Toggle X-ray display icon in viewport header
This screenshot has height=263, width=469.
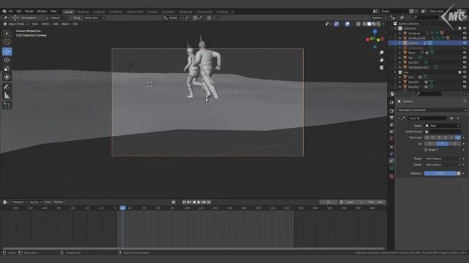(x=358, y=24)
